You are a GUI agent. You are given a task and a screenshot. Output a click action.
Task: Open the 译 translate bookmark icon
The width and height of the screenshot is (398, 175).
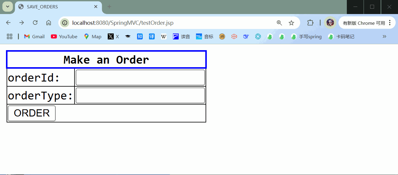click(152, 36)
